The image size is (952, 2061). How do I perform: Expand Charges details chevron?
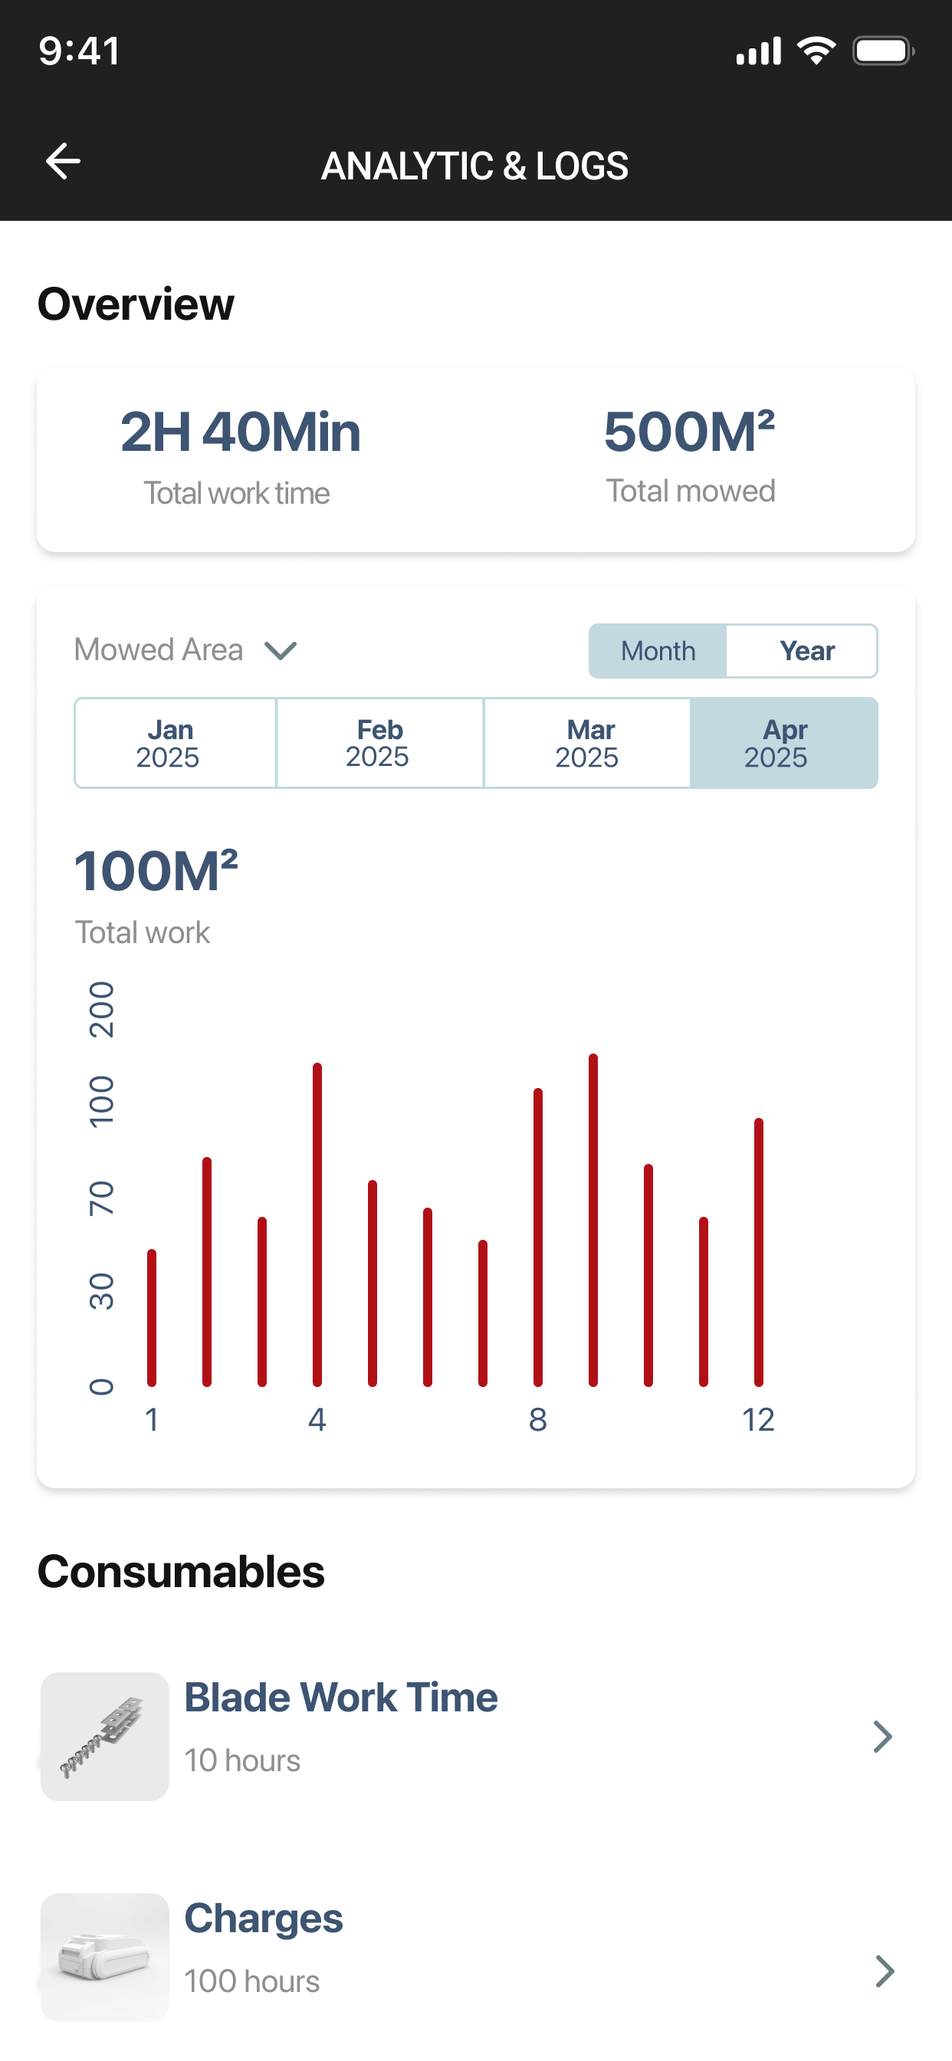884,1971
